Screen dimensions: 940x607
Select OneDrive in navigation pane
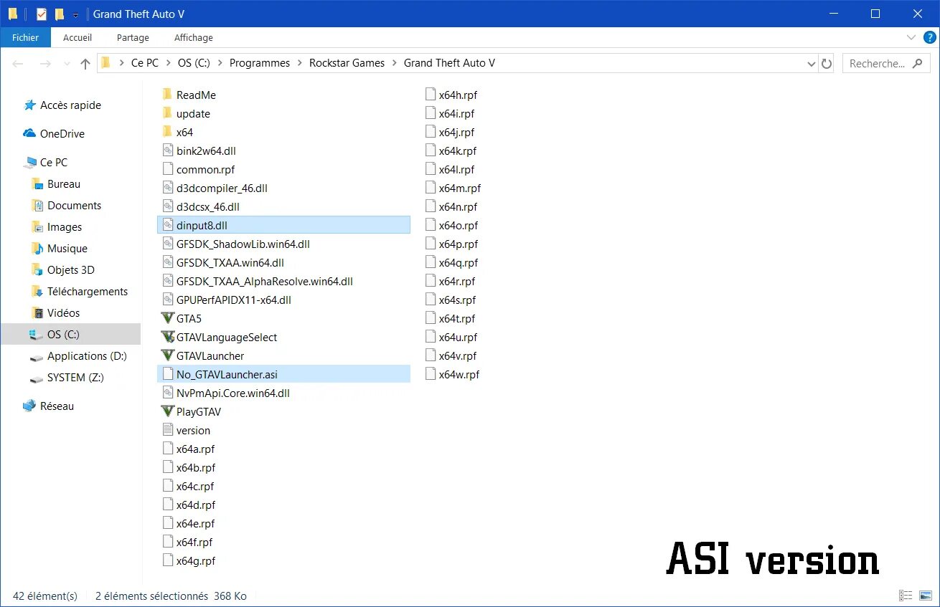[x=62, y=134]
